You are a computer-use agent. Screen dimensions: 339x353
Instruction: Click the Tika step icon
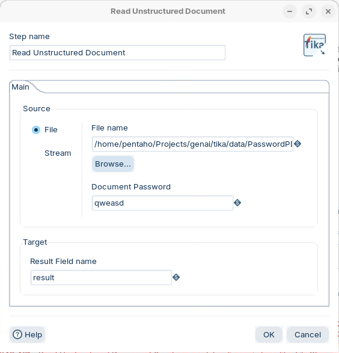314,45
